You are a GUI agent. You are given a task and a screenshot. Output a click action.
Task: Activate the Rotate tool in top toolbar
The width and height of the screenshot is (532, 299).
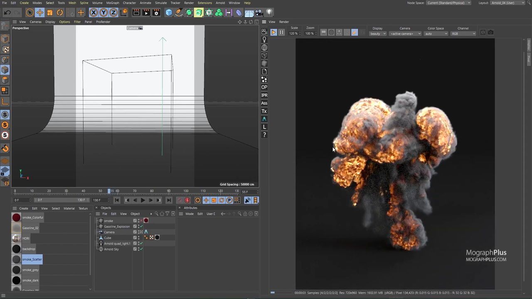tap(60, 12)
